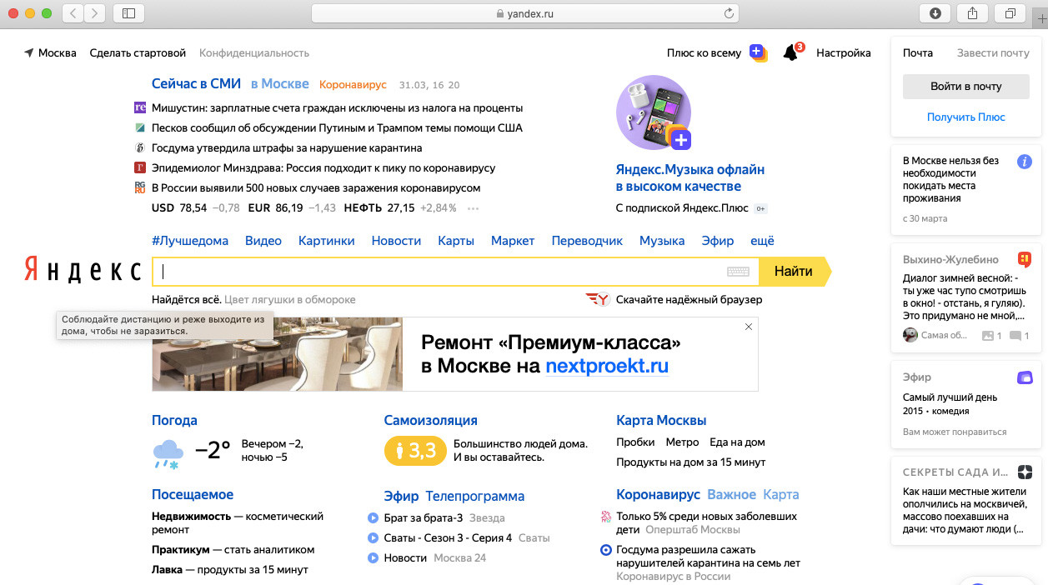Play the Новости Москва 24 broadcast icon
Screen dimensions: 1048x585
pos(373,558)
